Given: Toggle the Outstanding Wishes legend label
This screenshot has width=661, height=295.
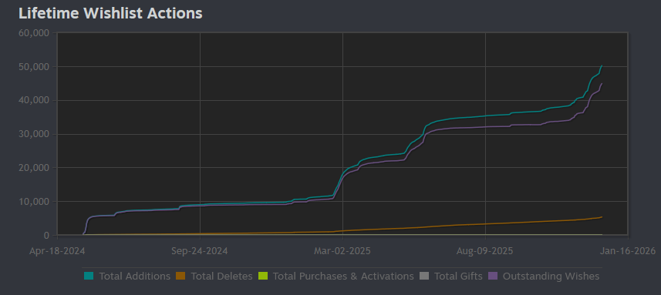Looking at the screenshot, I should (x=551, y=277).
